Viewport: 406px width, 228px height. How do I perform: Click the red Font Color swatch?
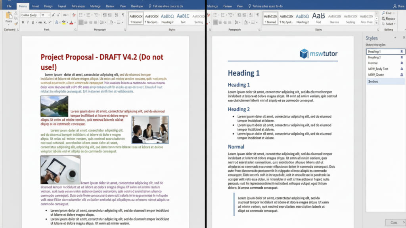pyautogui.click(x=72, y=22)
